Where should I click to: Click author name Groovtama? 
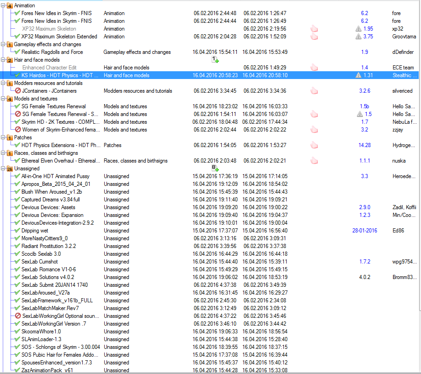[x=404, y=37]
